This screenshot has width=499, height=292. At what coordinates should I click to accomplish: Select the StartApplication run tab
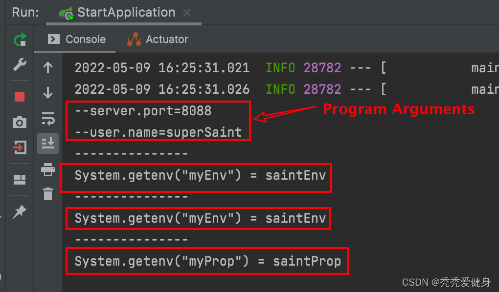point(117,13)
